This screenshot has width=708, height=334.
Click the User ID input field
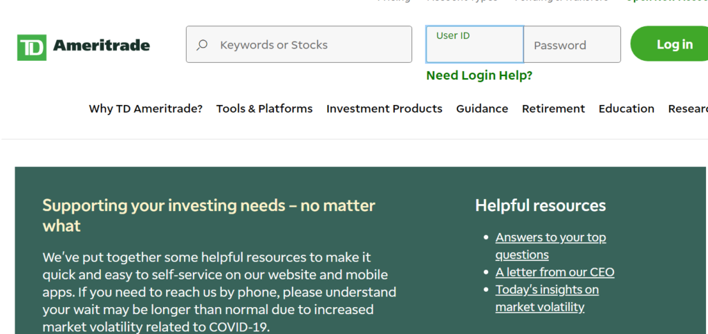click(x=474, y=44)
